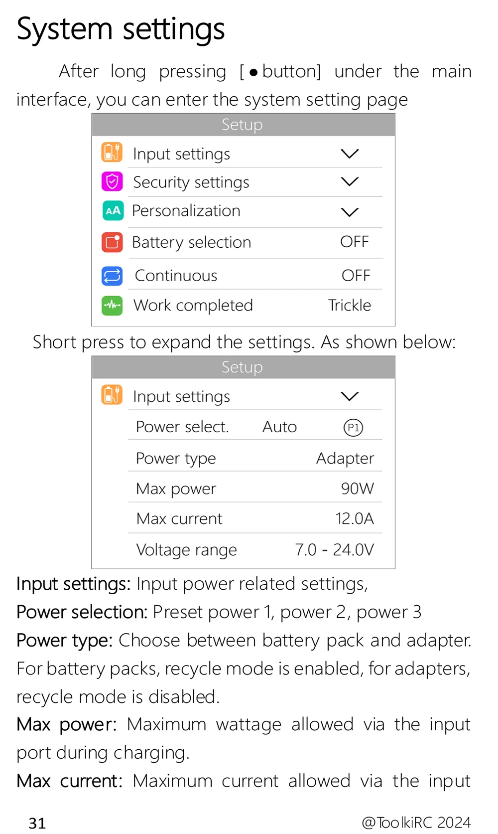Expand the Personalization chevron

pos(350,212)
